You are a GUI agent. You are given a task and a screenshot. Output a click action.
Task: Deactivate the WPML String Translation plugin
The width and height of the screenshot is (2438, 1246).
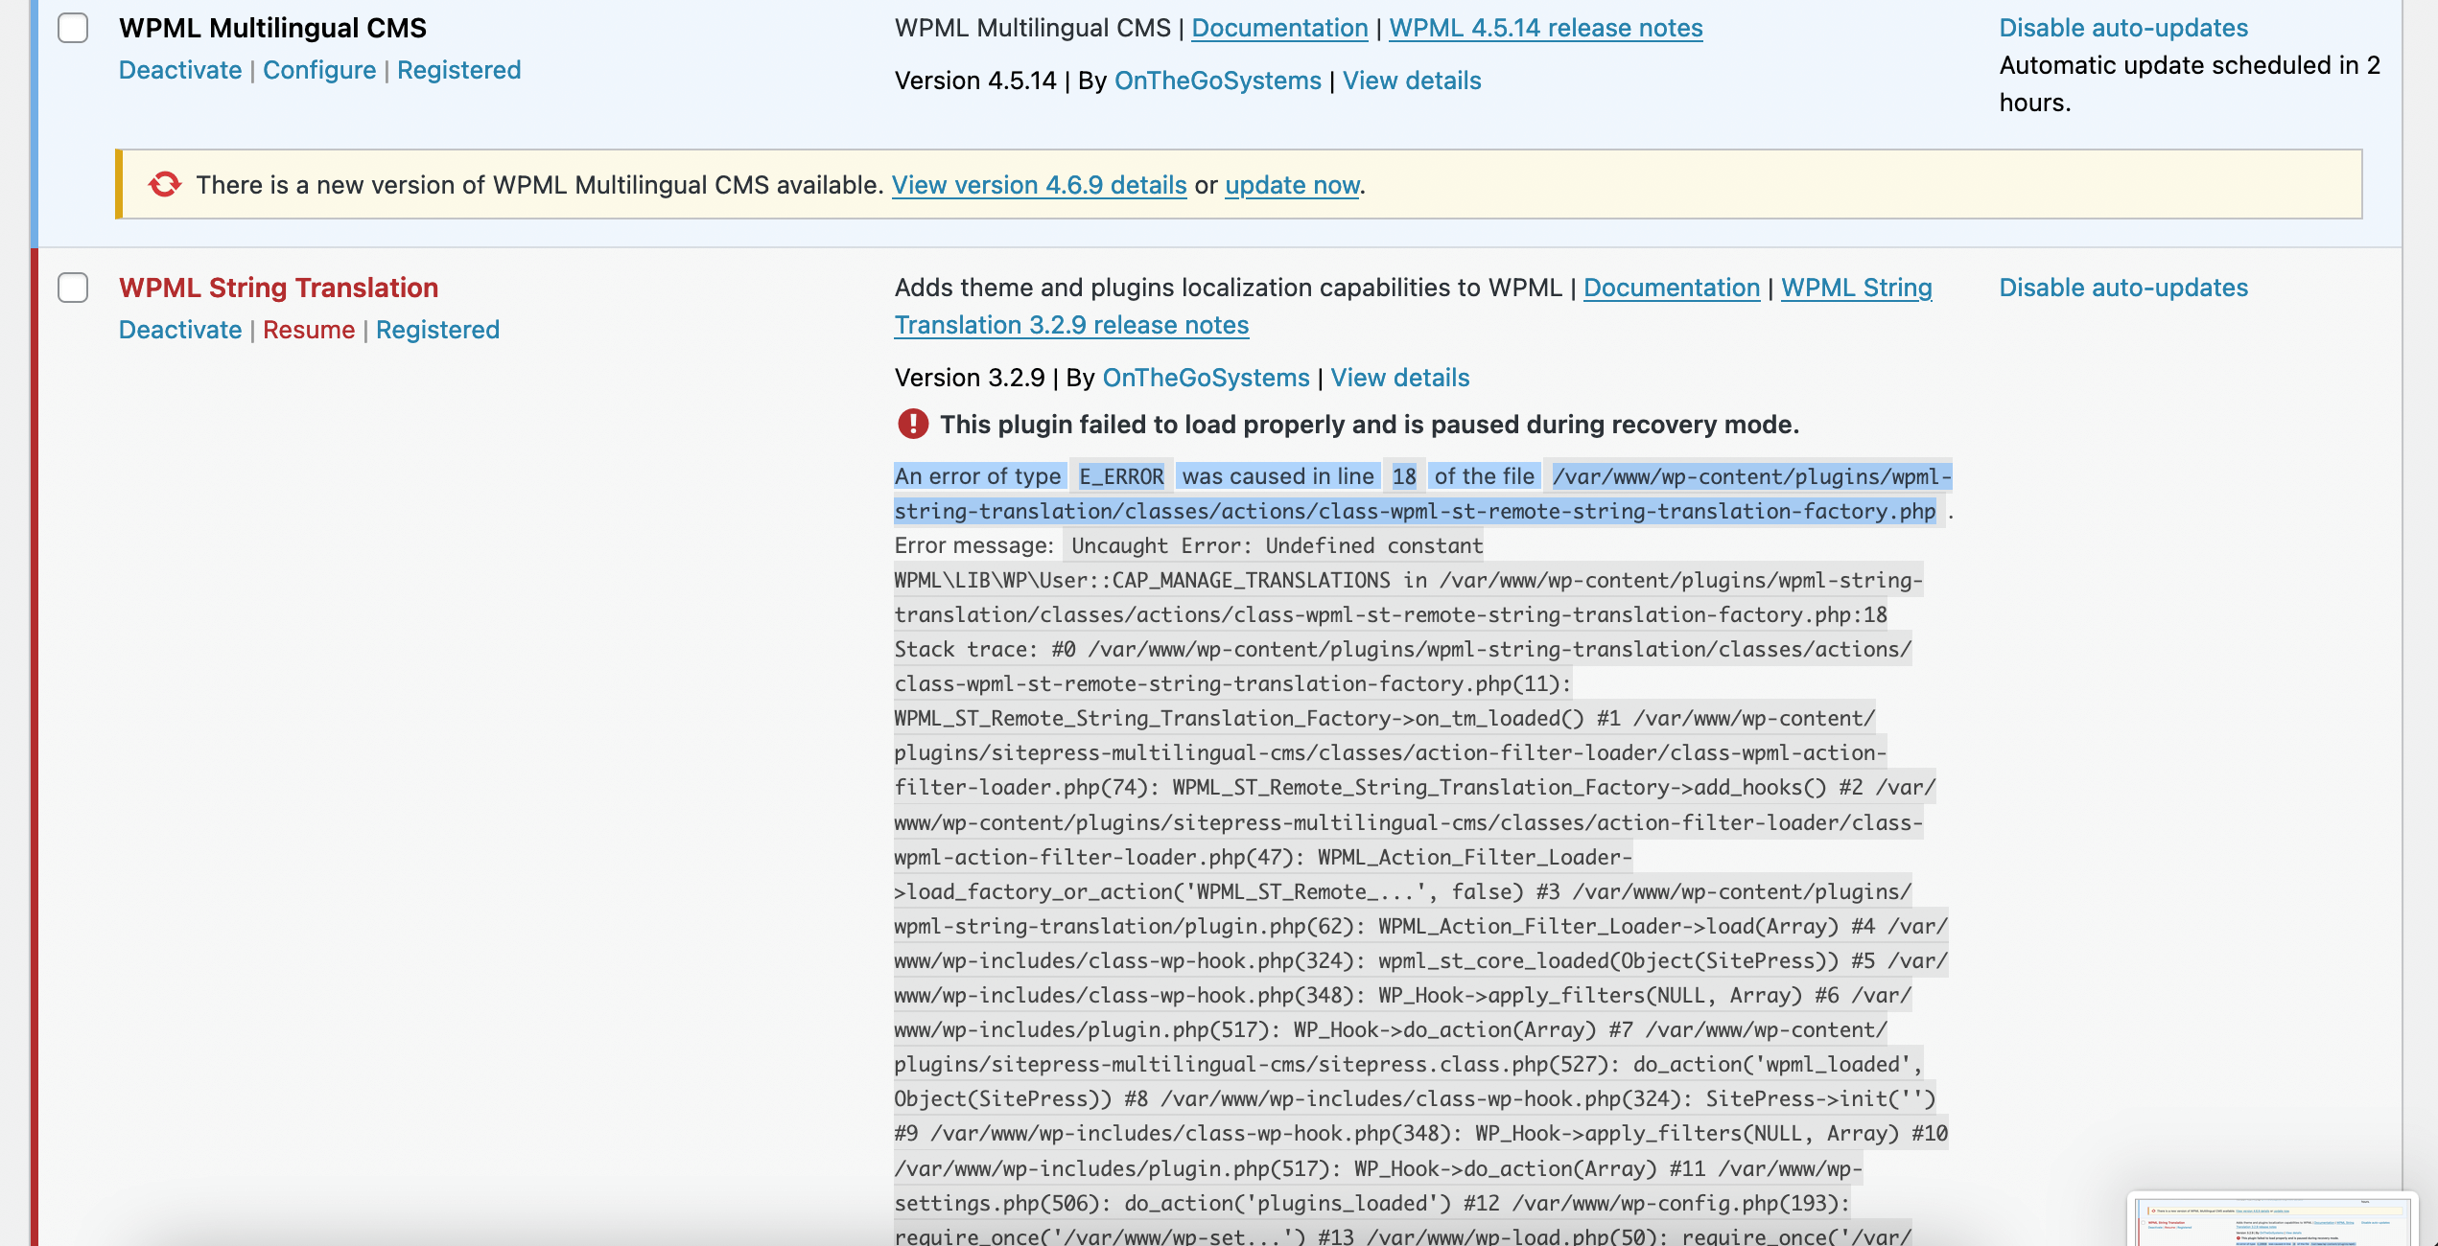(180, 330)
